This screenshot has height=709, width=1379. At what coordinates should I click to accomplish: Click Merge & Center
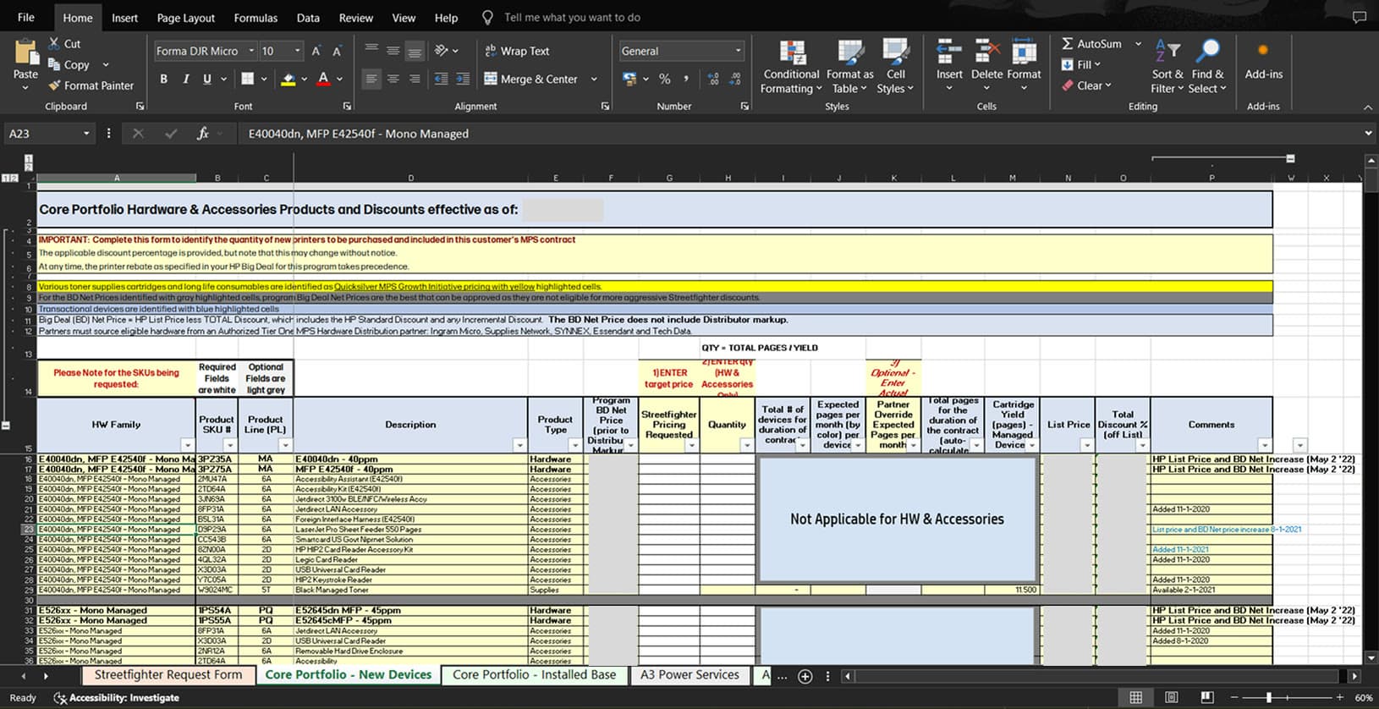click(531, 79)
